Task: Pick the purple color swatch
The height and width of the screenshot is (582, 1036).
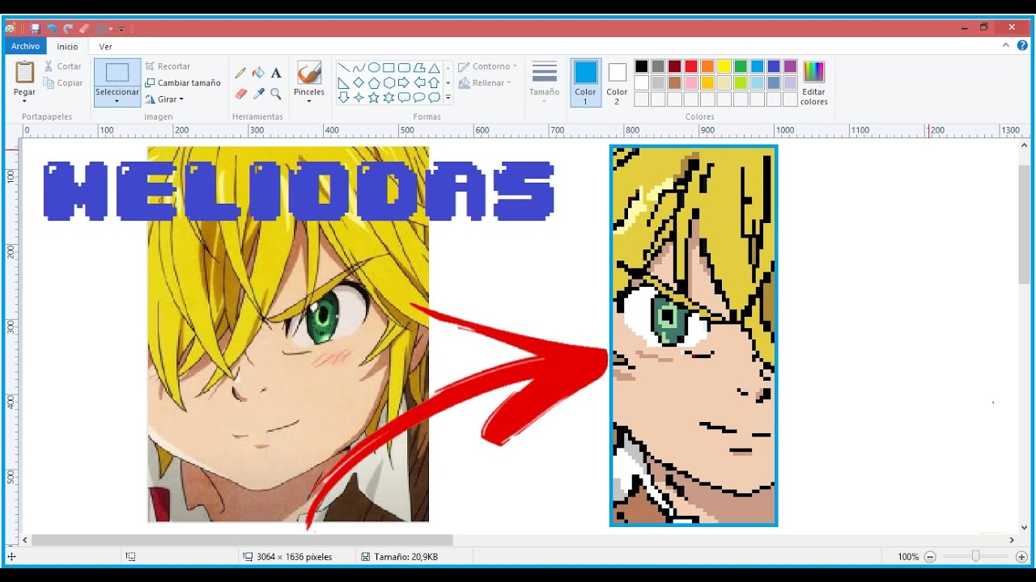Action: pyautogui.click(x=790, y=66)
